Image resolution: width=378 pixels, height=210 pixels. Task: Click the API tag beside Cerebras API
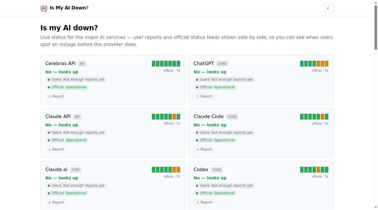click(82, 64)
